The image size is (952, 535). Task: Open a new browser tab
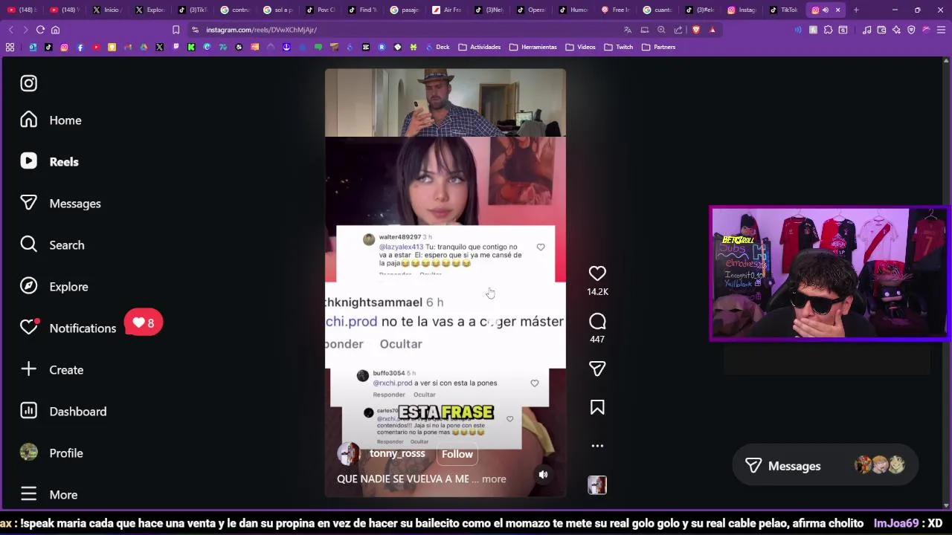pyautogui.click(x=856, y=10)
